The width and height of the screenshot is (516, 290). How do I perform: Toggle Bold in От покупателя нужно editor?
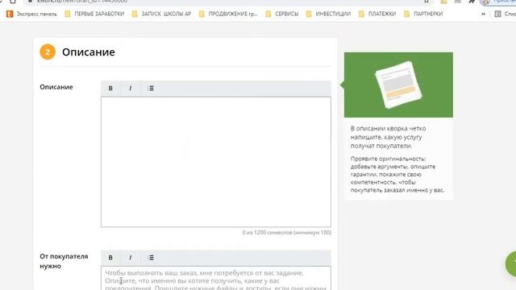[110, 258]
